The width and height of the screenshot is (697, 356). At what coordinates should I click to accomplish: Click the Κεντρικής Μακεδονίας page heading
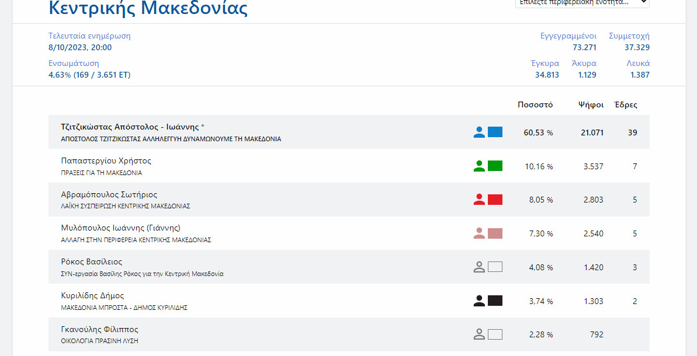(148, 9)
